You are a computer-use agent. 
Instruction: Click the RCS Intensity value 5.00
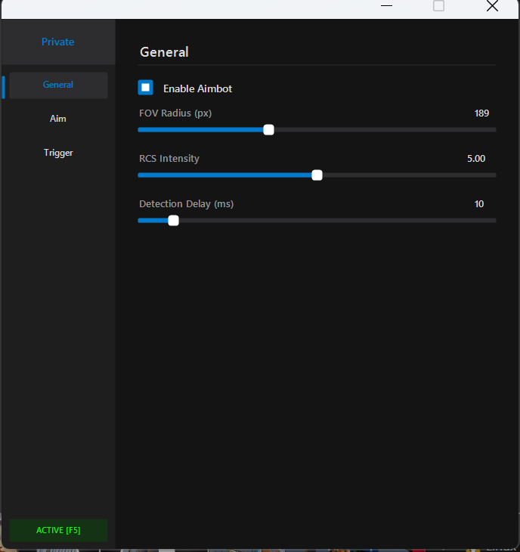(x=476, y=159)
